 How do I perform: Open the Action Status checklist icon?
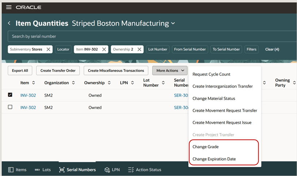[x=131, y=170]
